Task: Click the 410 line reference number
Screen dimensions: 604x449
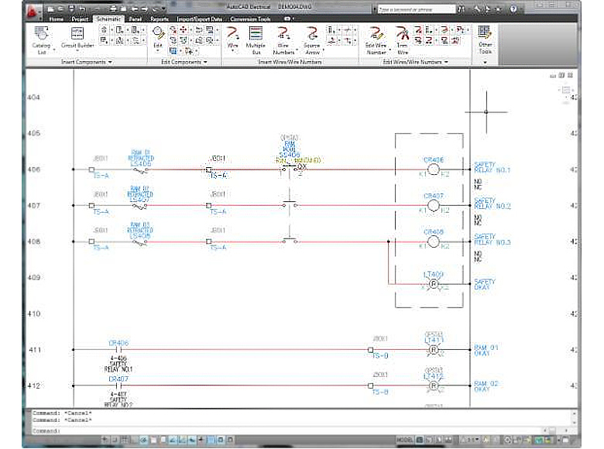Action: tap(33, 314)
